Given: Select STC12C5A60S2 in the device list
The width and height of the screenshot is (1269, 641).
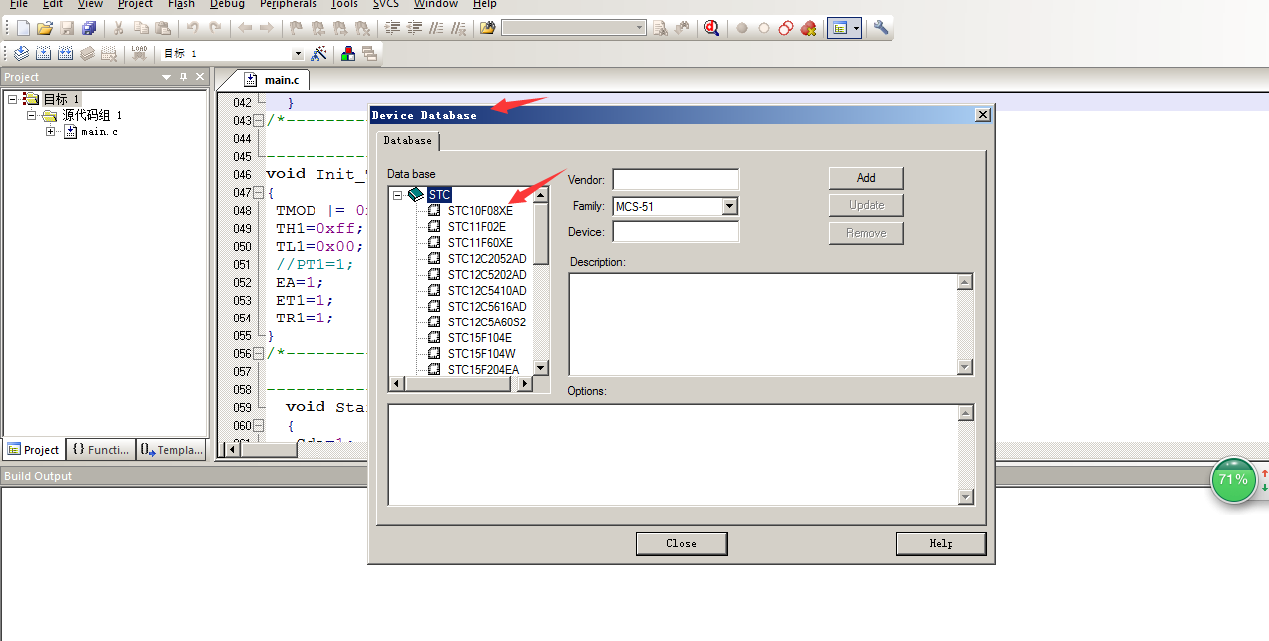Looking at the screenshot, I should (487, 322).
